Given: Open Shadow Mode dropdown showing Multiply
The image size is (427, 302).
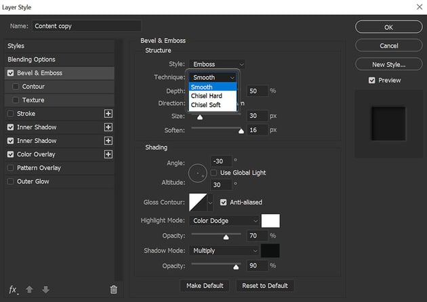Looking at the screenshot, I should (224, 251).
